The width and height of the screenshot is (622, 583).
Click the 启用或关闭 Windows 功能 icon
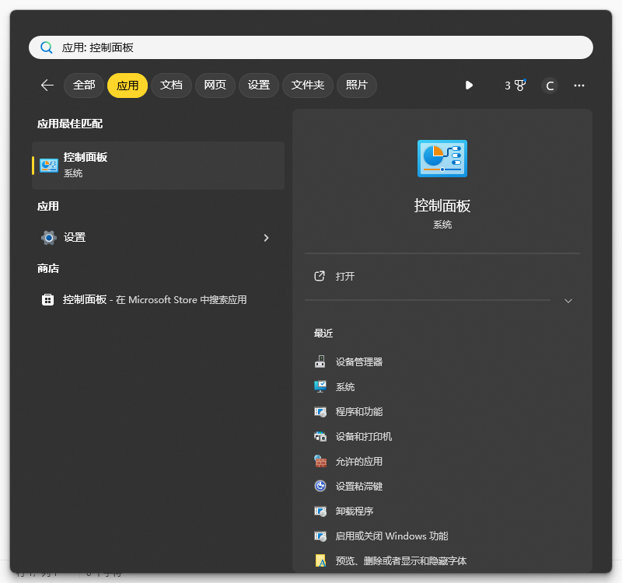pyautogui.click(x=320, y=536)
